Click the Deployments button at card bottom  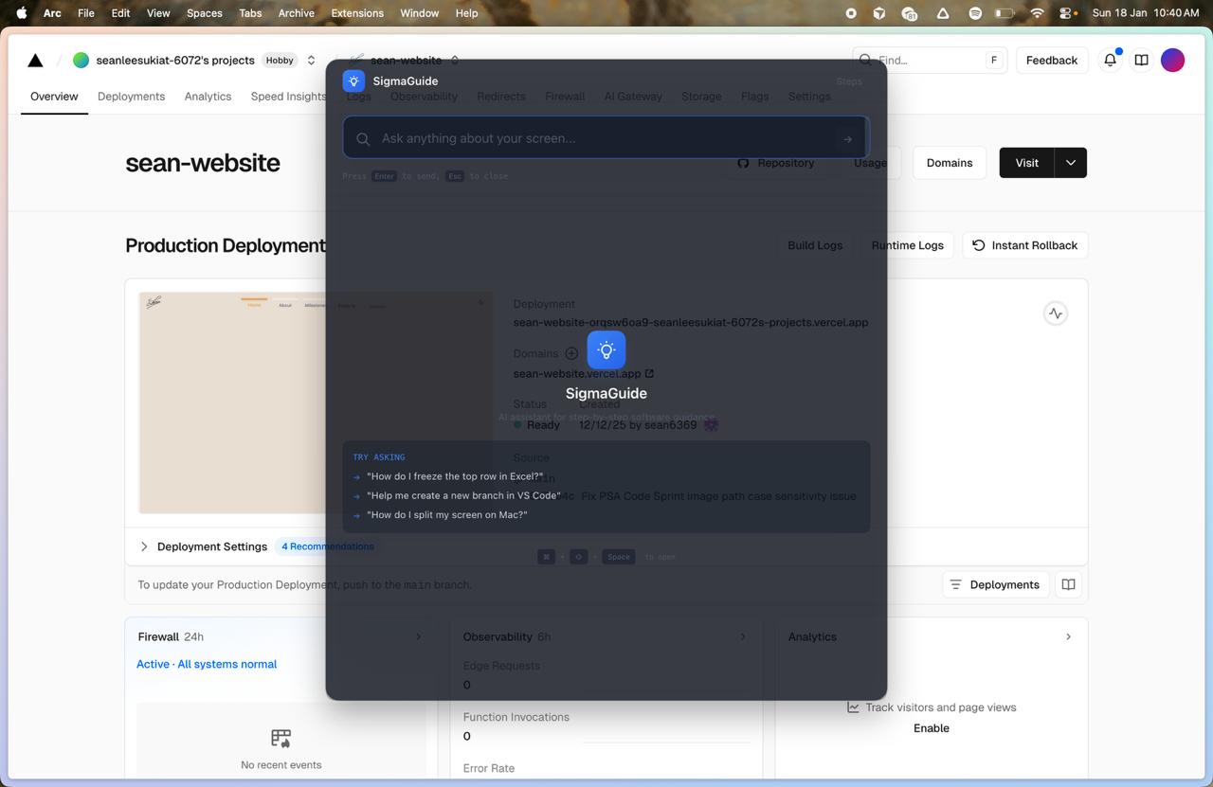point(994,584)
